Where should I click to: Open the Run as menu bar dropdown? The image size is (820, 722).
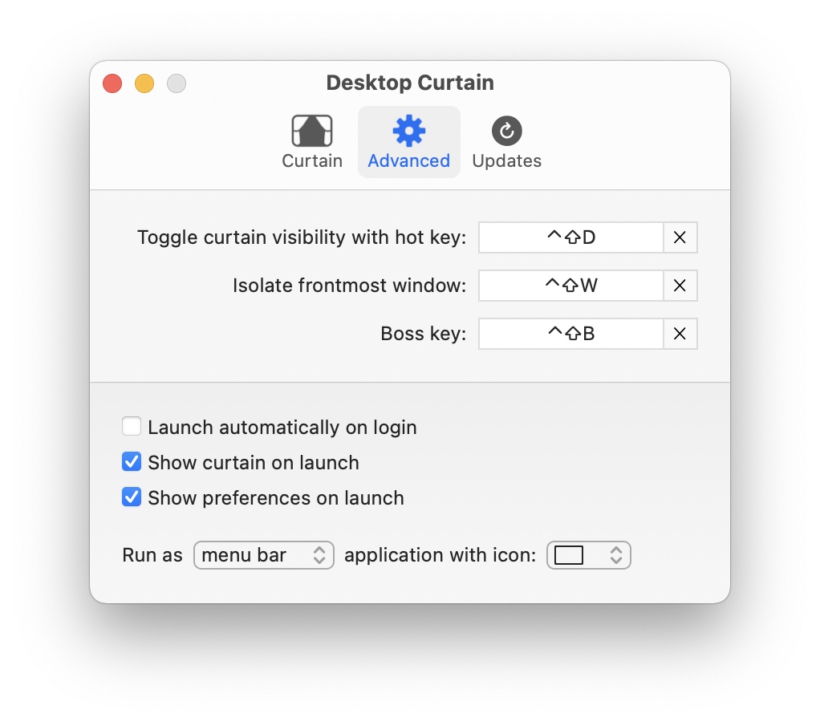pos(263,555)
